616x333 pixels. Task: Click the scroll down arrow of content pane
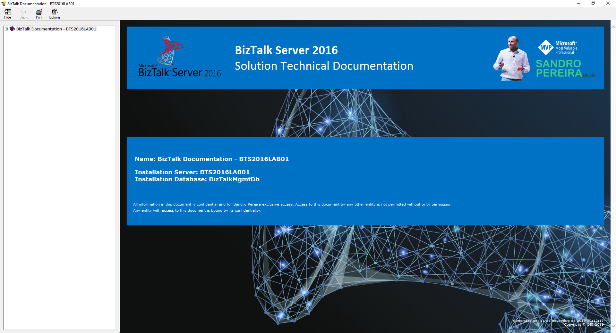(613, 326)
